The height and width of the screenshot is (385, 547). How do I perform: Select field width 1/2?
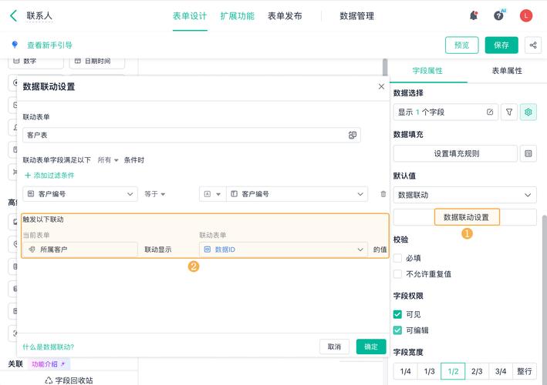(453, 371)
